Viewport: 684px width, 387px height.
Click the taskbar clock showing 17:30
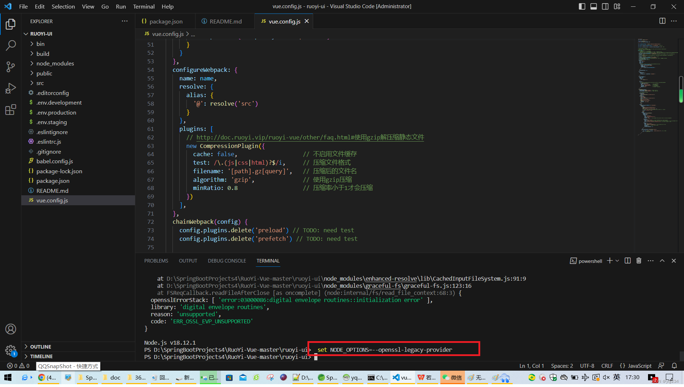[x=632, y=377]
